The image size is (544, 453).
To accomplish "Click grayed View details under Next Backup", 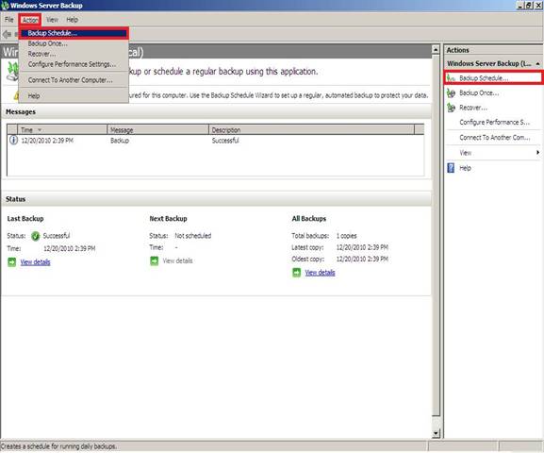I will point(177,260).
